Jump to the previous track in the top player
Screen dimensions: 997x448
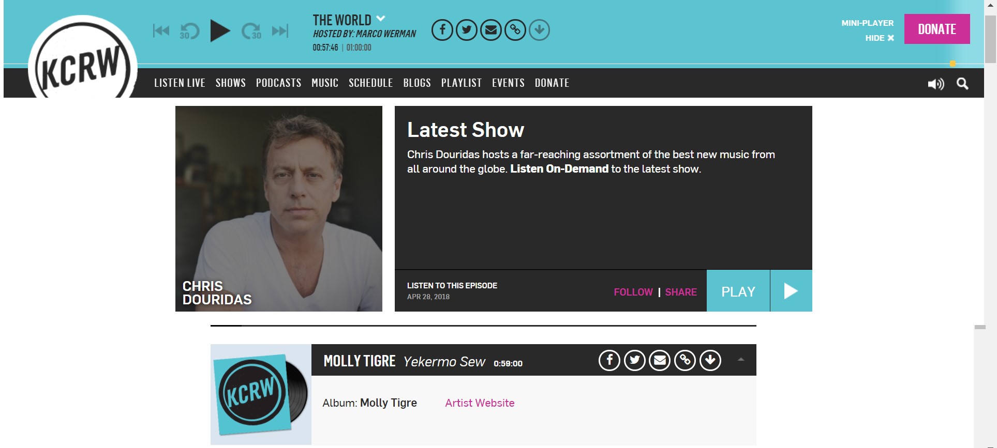coord(161,30)
